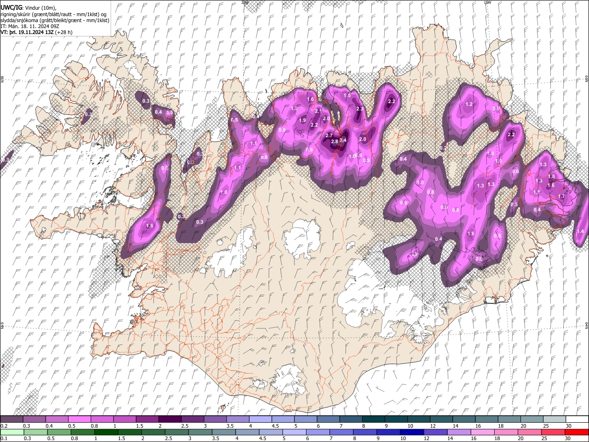
Task: Click the 1.5 value on the northern map area
Action: coord(347,95)
